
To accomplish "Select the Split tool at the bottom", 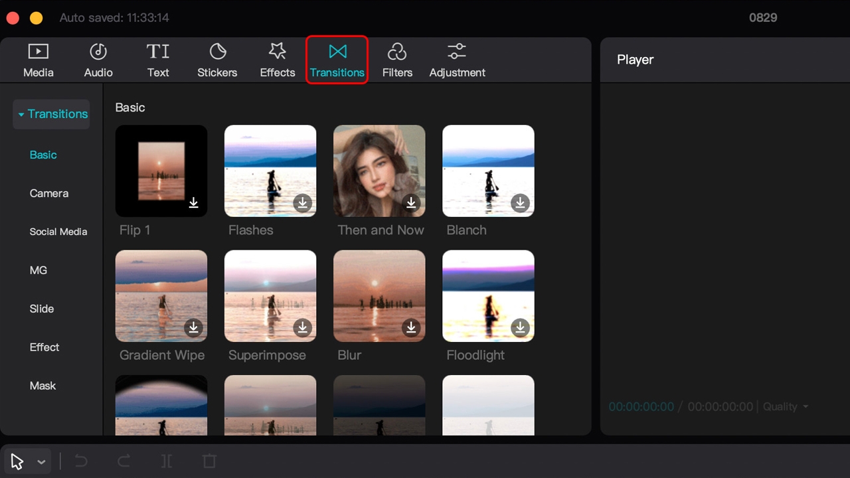I will pos(167,461).
